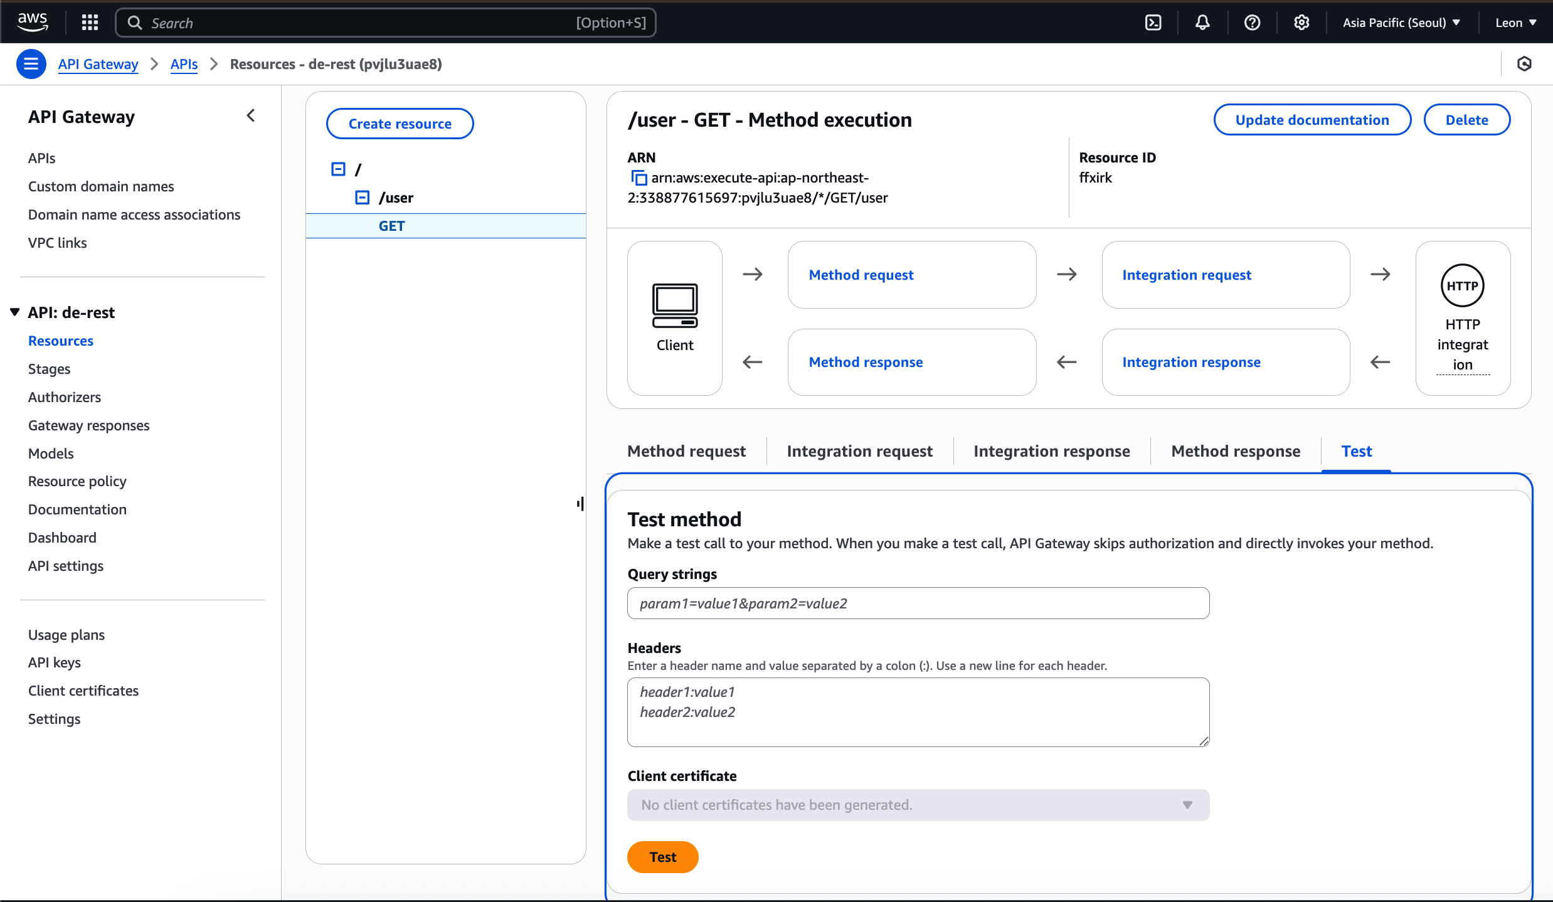The height and width of the screenshot is (902, 1553).
Task: Copy the ARN with copy icon
Action: pyautogui.click(x=639, y=178)
